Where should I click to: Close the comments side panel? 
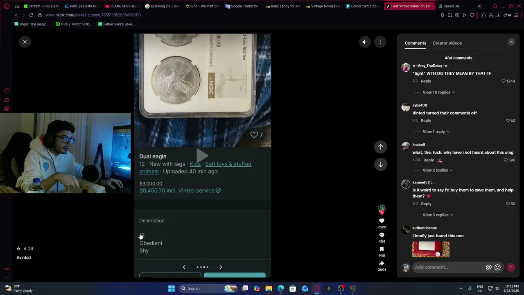511,42
